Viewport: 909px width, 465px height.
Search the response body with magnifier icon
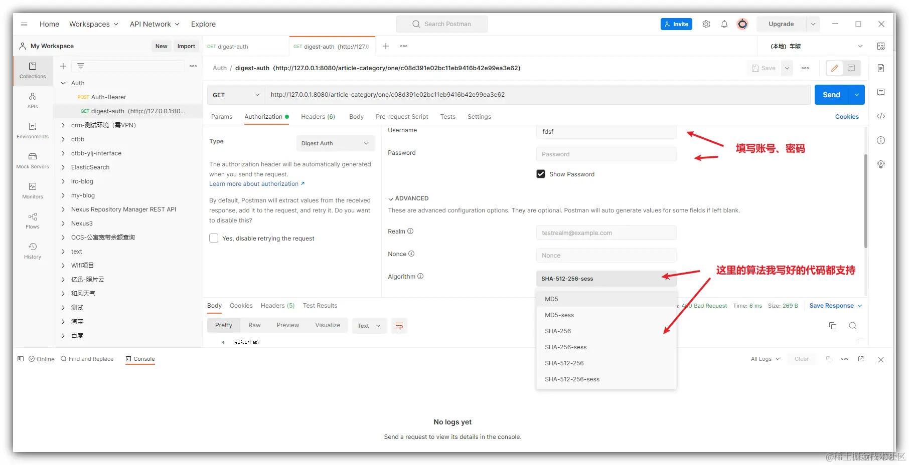pyautogui.click(x=852, y=326)
